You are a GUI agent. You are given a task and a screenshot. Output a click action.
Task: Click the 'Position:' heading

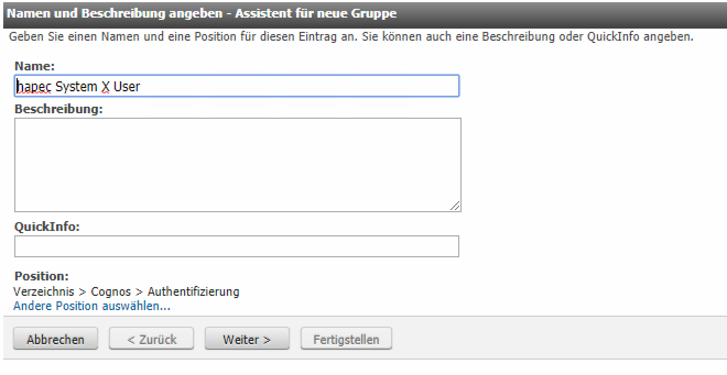point(41,276)
